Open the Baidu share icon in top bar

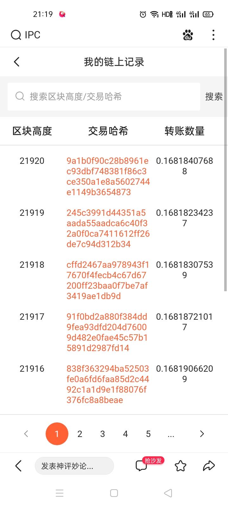(187, 35)
